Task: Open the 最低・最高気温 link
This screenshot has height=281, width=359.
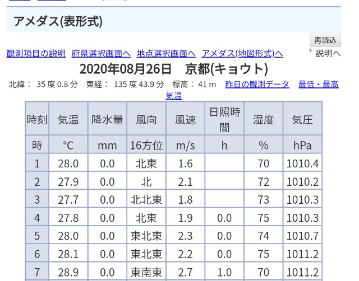Action: point(318,85)
